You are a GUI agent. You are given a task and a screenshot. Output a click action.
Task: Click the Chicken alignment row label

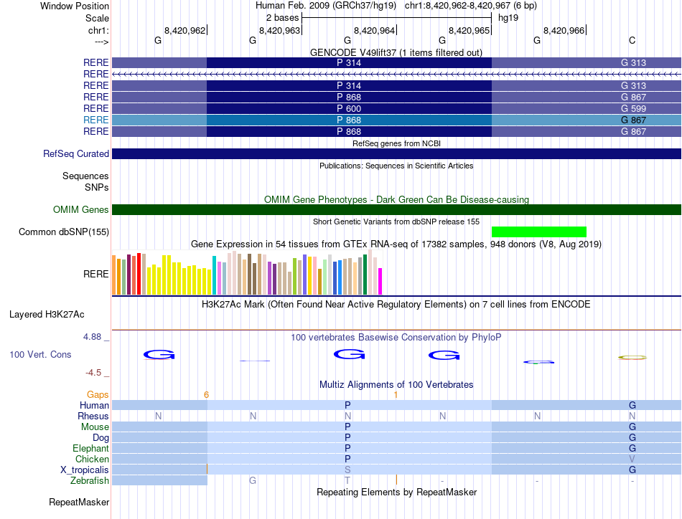[x=92, y=459]
